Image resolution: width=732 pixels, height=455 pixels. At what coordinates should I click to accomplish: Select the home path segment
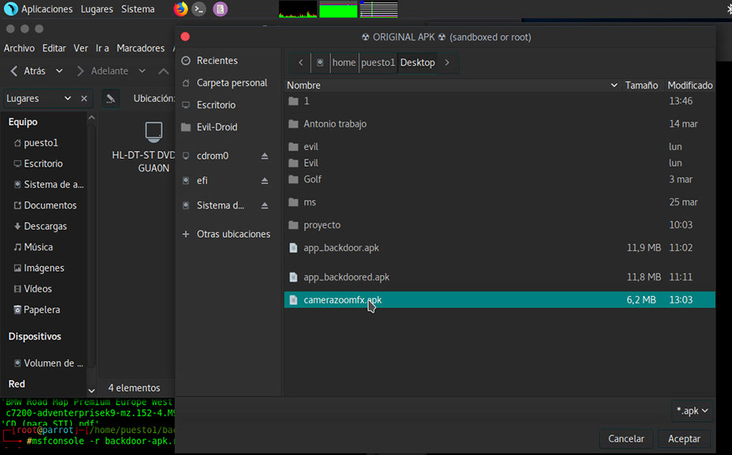coord(343,62)
